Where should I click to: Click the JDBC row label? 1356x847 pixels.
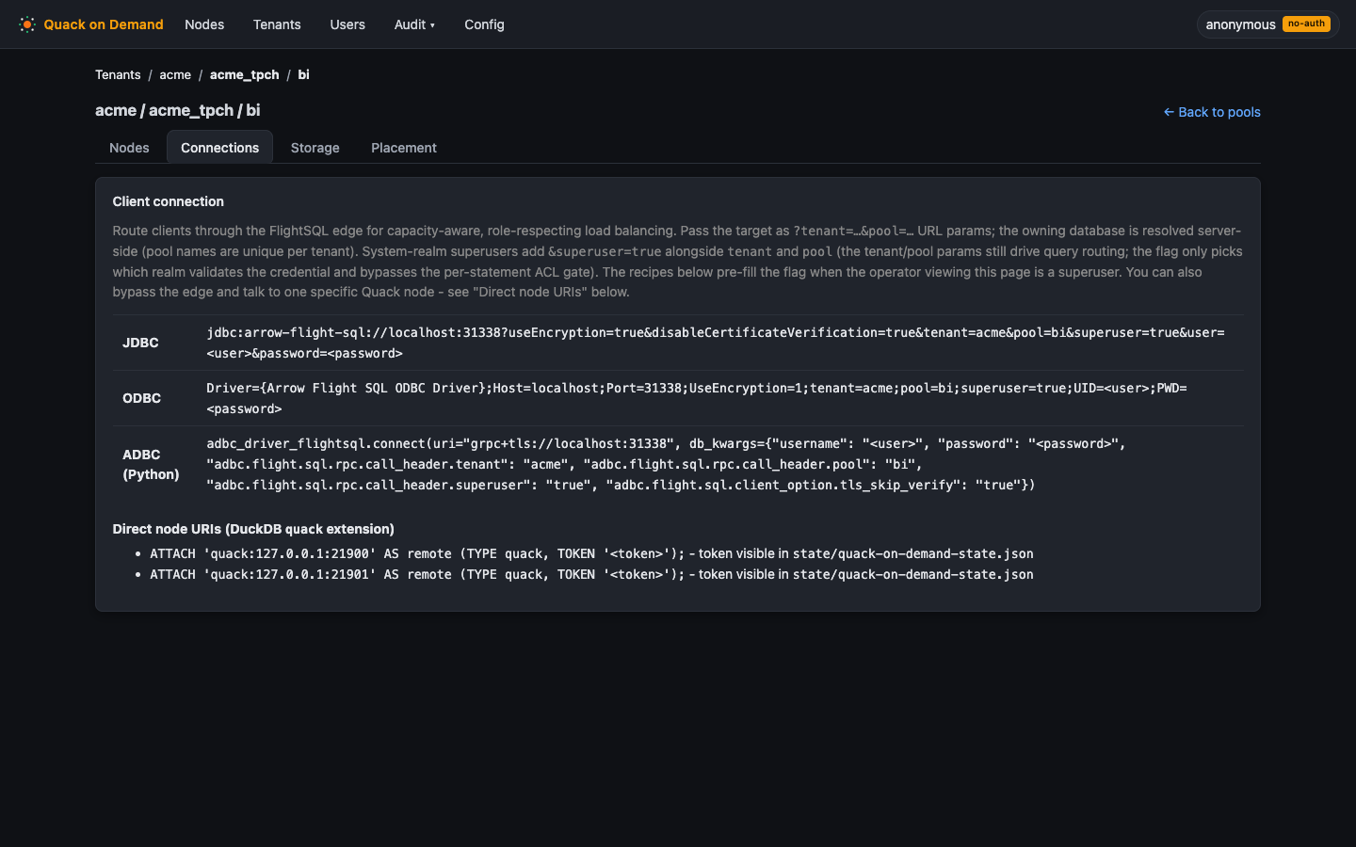click(x=140, y=343)
